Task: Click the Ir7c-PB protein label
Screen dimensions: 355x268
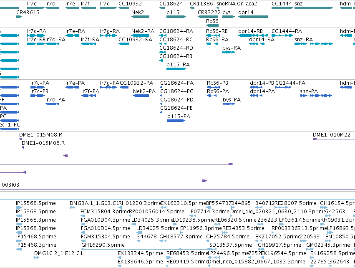Action: coord(39,91)
